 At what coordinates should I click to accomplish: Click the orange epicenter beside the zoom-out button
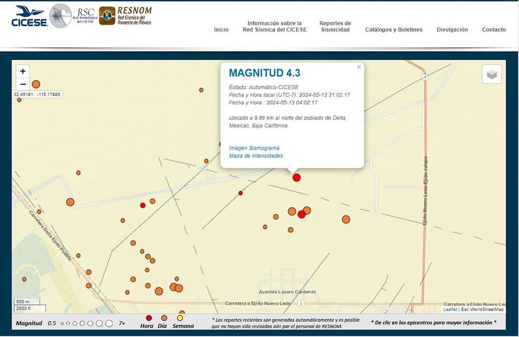[x=36, y=84]
